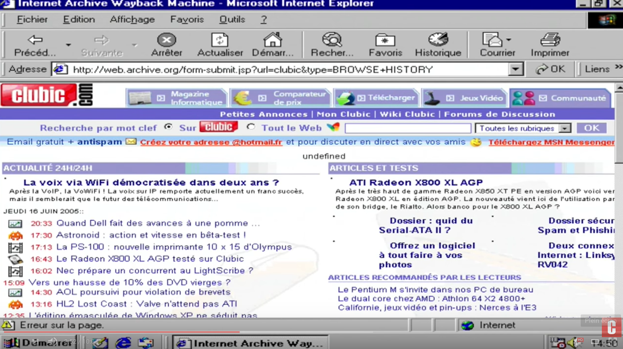Click the smiley icon before Téléchargez MSN Messenger
The width and height of the screenshot is (623, 349).
coord(475,142)
